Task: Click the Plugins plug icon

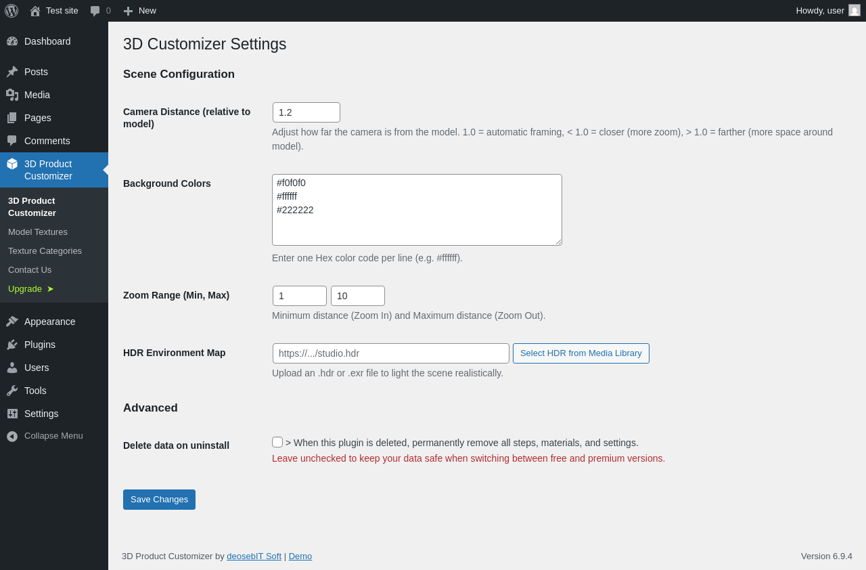Action: tap(12, 345)
